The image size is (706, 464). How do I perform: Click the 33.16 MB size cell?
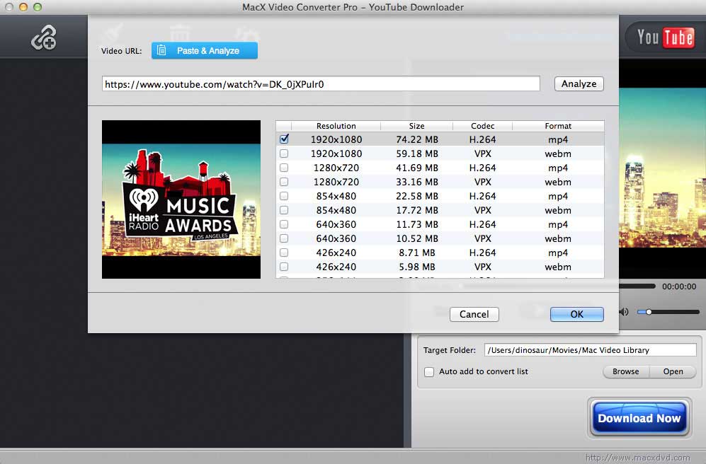(417, 182)
